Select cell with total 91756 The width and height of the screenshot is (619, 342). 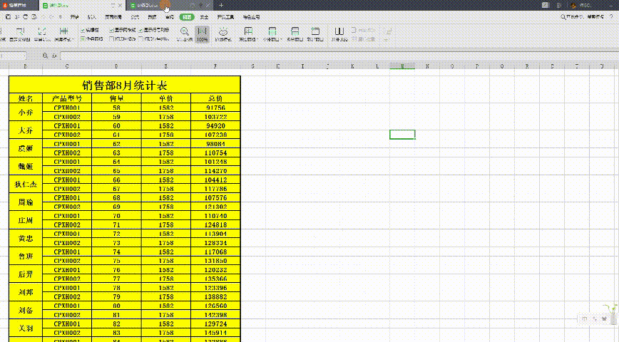pos(215,108)
